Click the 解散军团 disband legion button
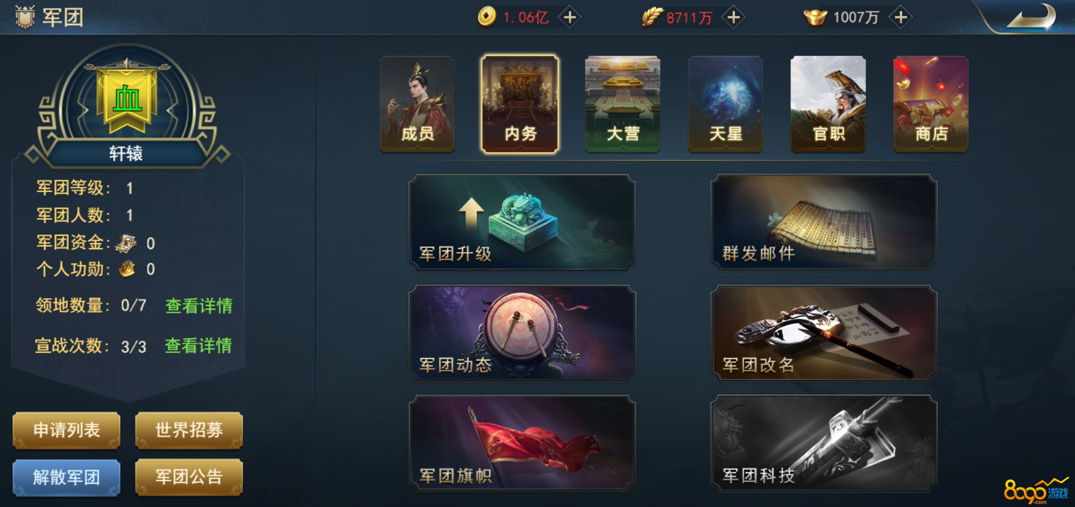1075x507 pixels. (x=66, y=478)
